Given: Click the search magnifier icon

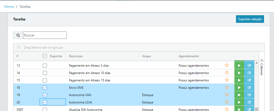Looking at the screenshot, I should coord(18,35).
